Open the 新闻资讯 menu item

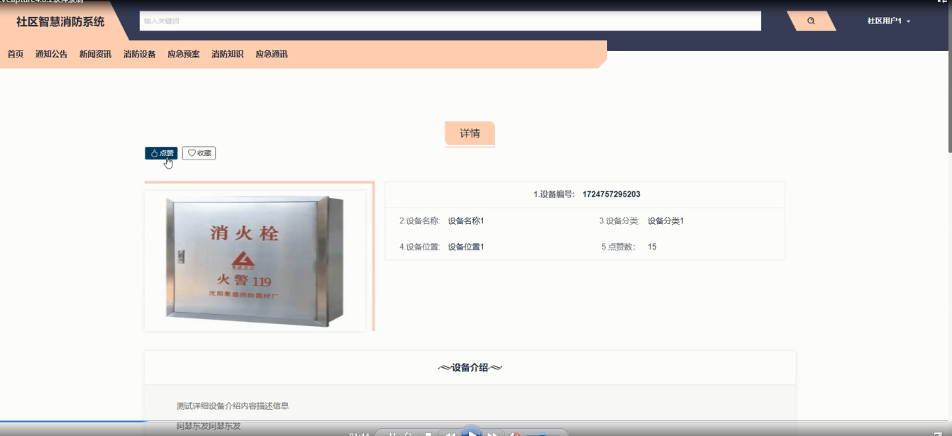pos(95,54)
